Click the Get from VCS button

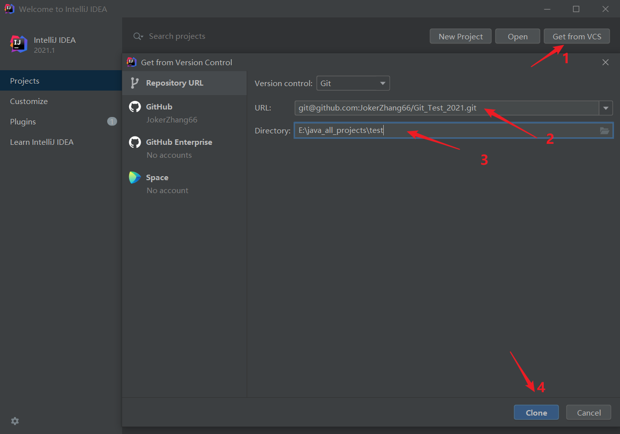pos(577,36)
